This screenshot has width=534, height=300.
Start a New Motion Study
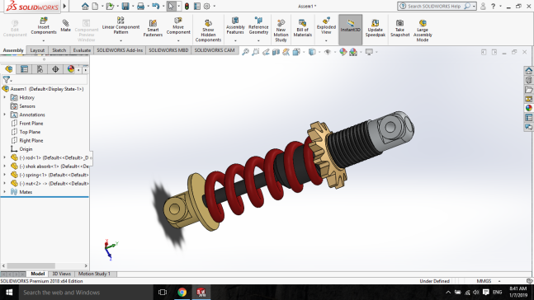coord(281,30)
